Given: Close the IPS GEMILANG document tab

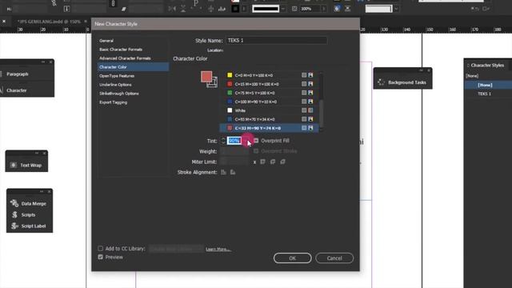Looking at the screenshot, I should click(86, 22).
